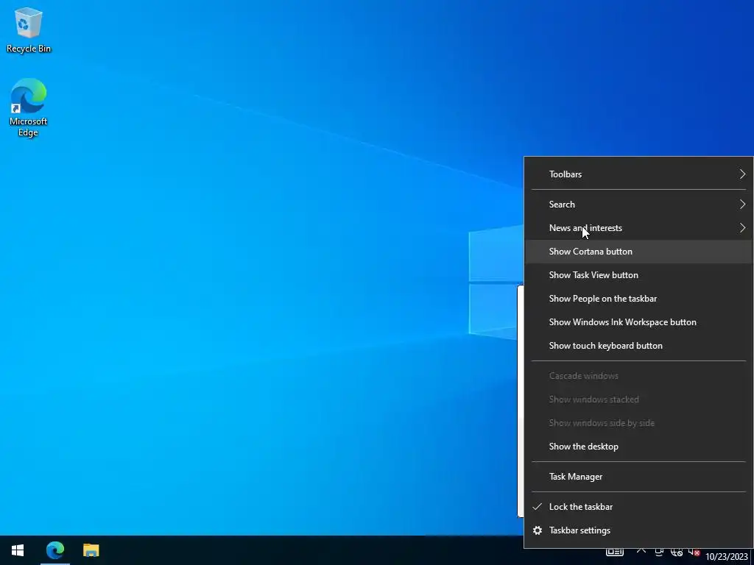Open the Recycle Bin desktop icon

tap(29, 29)
